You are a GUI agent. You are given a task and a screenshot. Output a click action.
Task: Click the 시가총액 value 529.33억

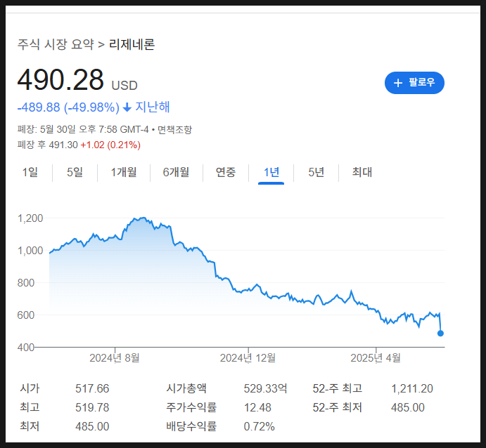click(265, 388)
